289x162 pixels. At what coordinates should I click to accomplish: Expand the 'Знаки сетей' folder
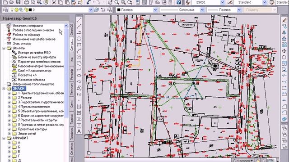click(x=9, y=134)
